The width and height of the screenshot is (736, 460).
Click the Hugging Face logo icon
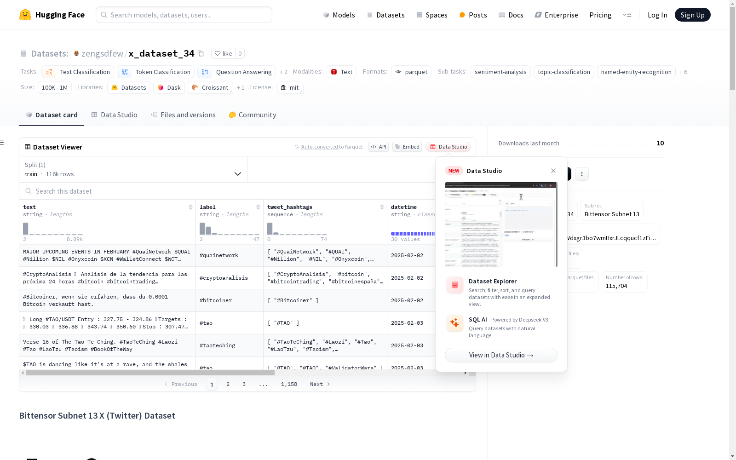(x=25, y=15)
